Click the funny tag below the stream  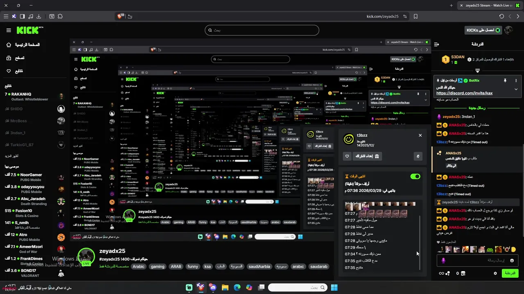pos(192,266)
